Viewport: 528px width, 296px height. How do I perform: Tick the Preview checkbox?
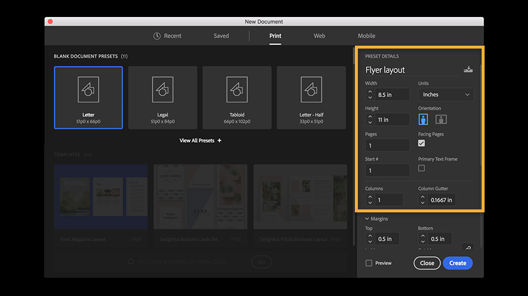tap(369, 263)
